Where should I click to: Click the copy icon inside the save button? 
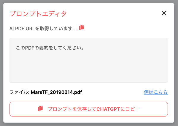[40, 108]
